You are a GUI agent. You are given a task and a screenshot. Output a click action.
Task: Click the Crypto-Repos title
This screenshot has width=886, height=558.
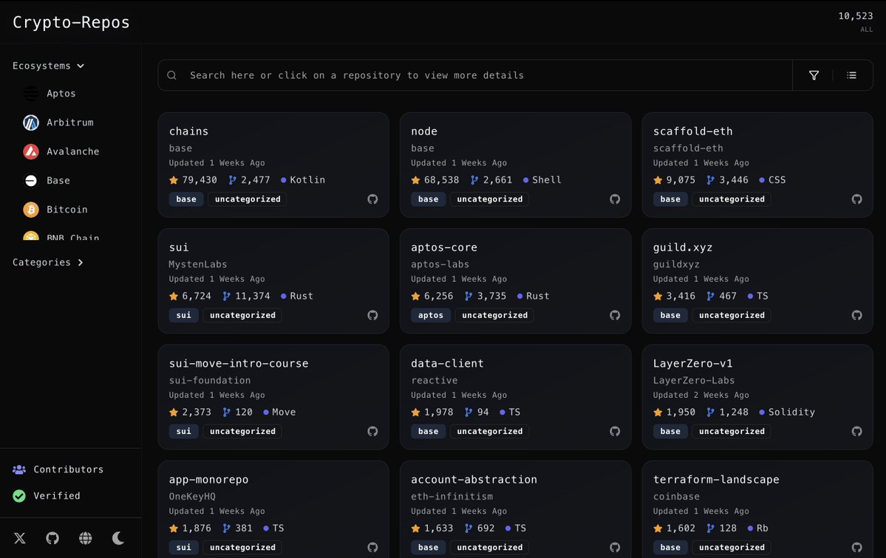[71, 22]
